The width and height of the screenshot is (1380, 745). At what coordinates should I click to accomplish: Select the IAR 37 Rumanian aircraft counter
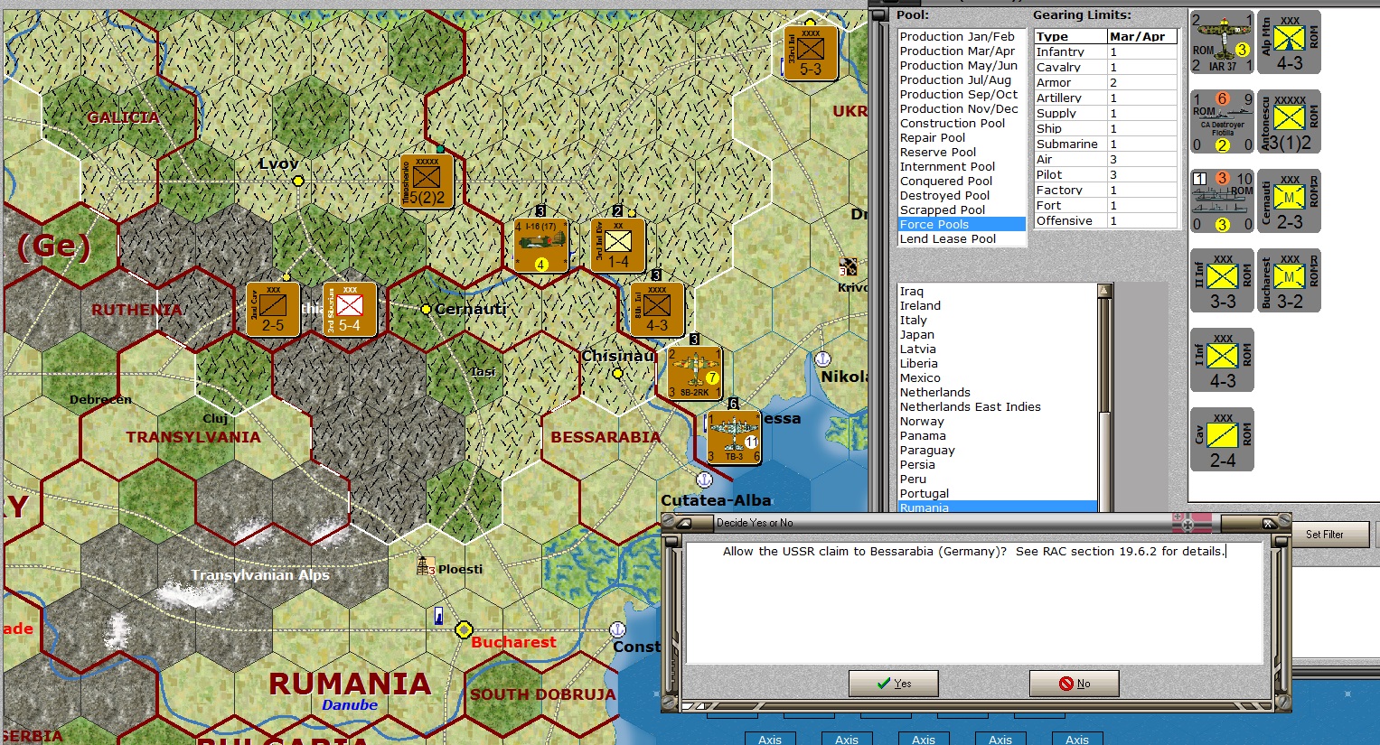point(1222,42)
